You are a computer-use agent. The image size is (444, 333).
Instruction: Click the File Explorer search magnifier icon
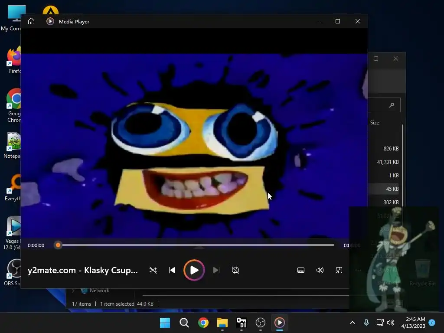coord(392,105)
